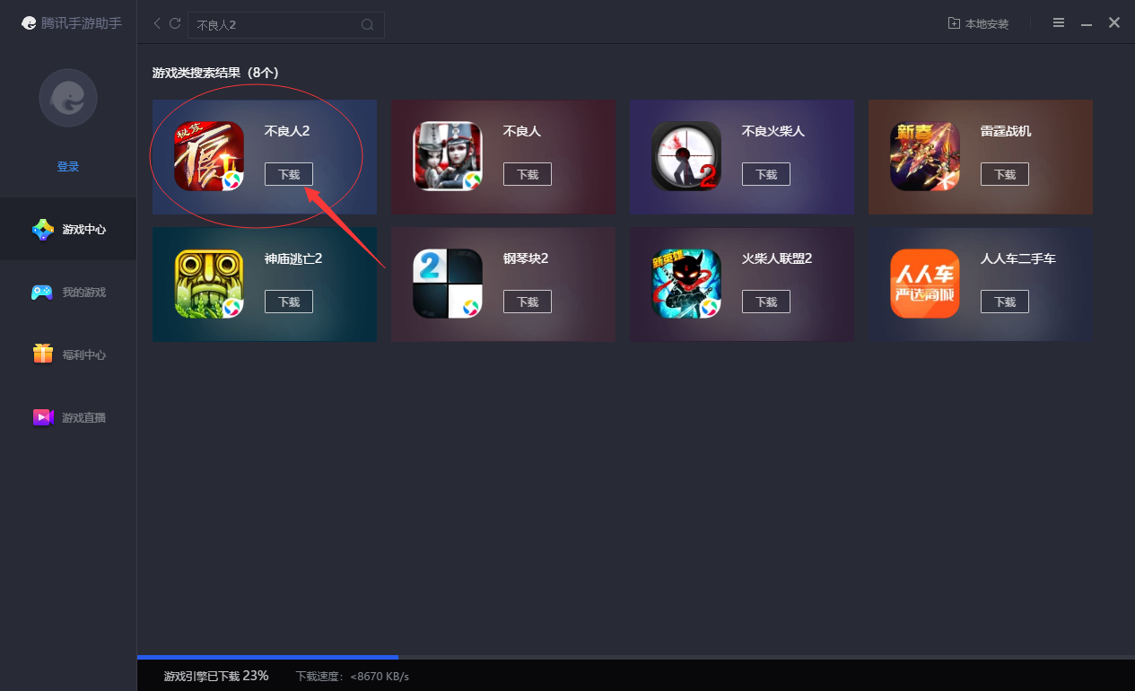
Task: Click the 人人车二手车 orange app thumbnail
Action: 925,284
